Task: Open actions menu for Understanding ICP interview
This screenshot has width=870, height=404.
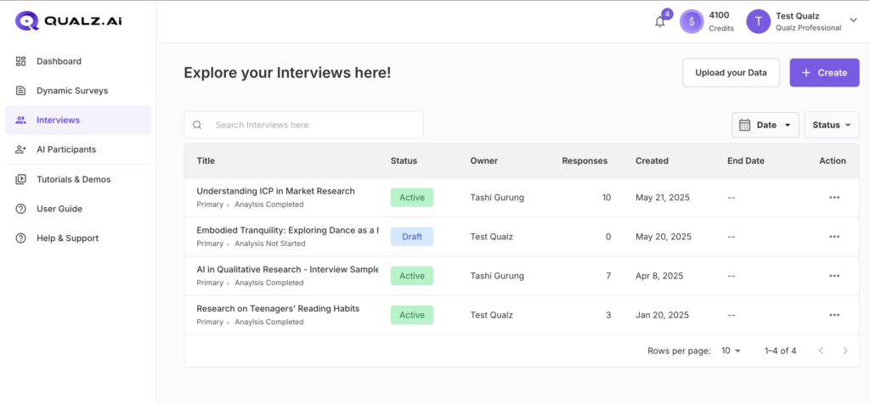Action: [833, 198]
